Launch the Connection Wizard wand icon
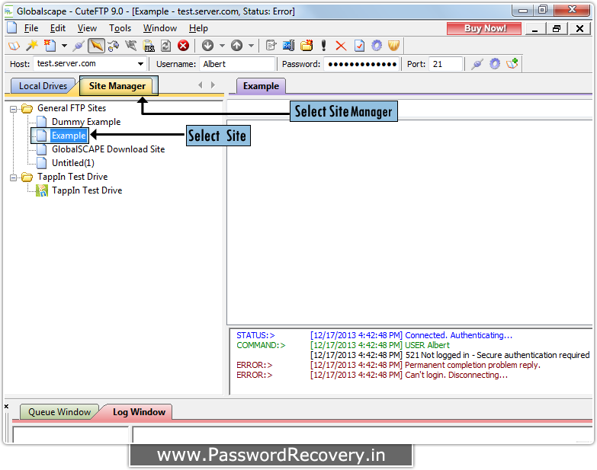Viewport: 597px width, 470px height. pos(32,46)
